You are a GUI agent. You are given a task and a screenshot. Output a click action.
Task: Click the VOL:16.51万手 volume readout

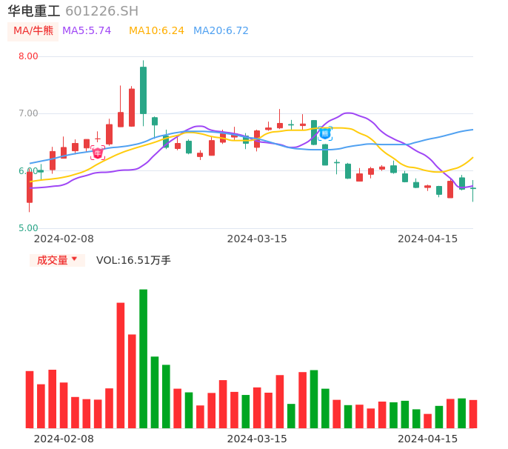click(x=133, y=260)
